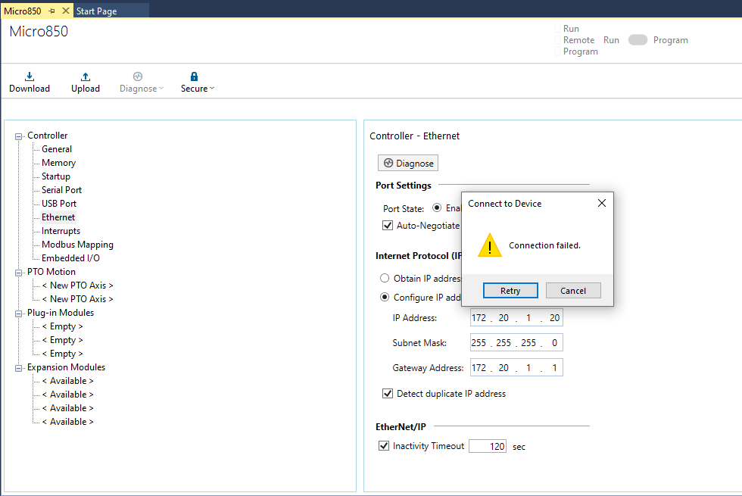742x496 pixels.
Task: Select Configure IP address radio option
Action: pyautogui.click(x=385, y=297)
